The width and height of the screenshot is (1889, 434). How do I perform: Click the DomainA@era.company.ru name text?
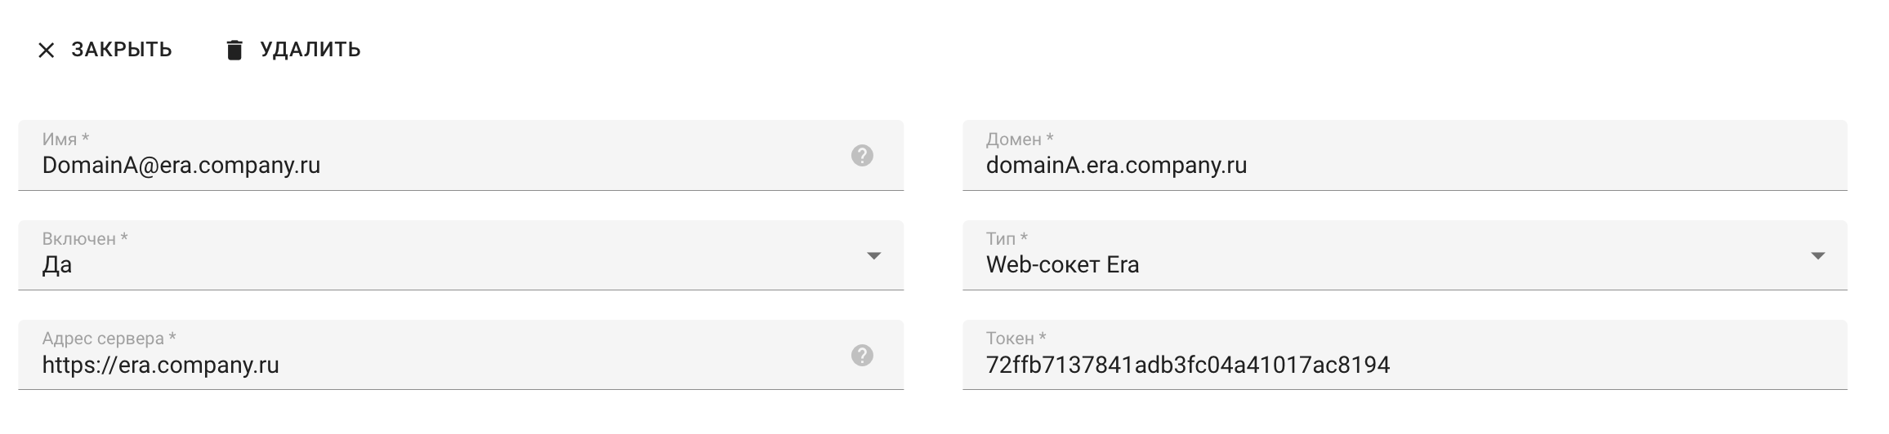point(181,166)
